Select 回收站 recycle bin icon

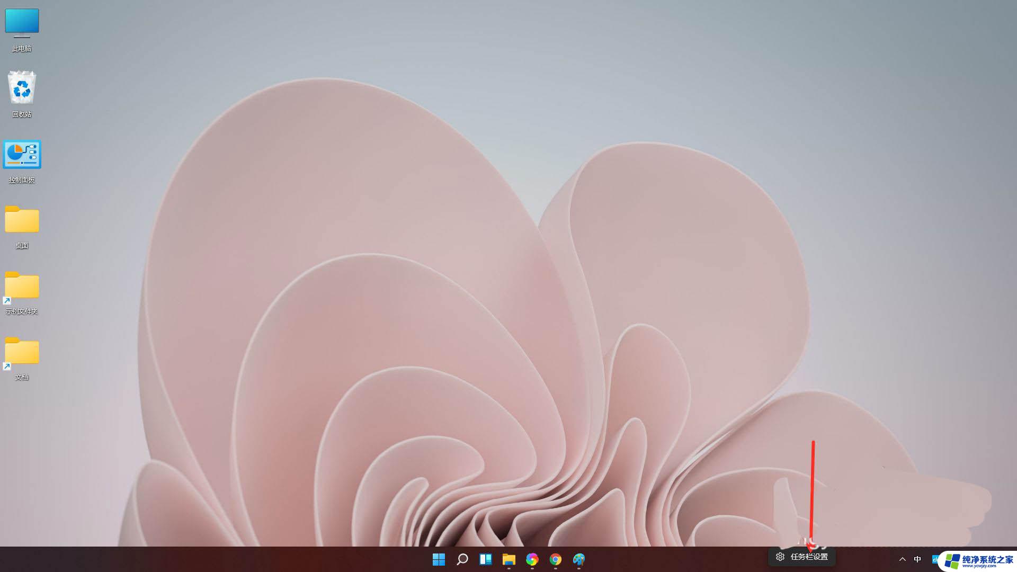point(22,94)
